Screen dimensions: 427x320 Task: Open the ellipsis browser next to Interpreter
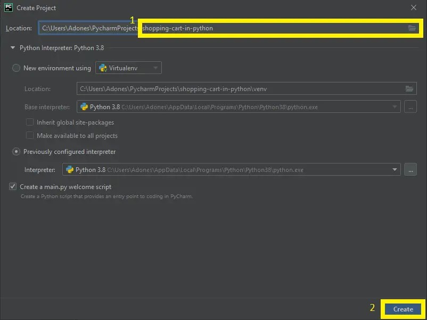(410, 169)
